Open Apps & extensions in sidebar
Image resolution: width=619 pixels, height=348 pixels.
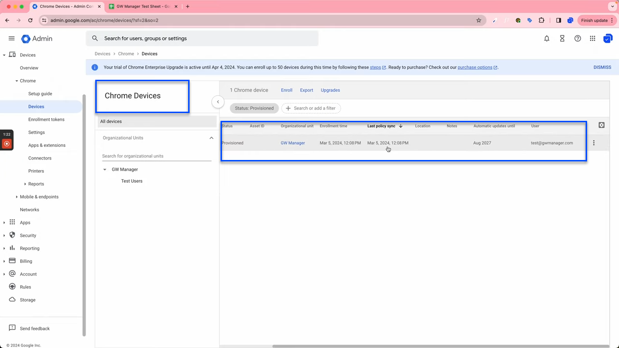(47, 145)
